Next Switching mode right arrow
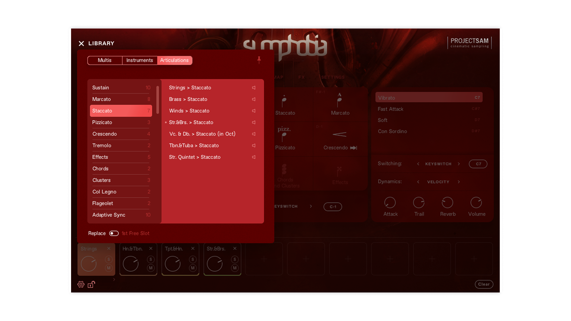 459,164
